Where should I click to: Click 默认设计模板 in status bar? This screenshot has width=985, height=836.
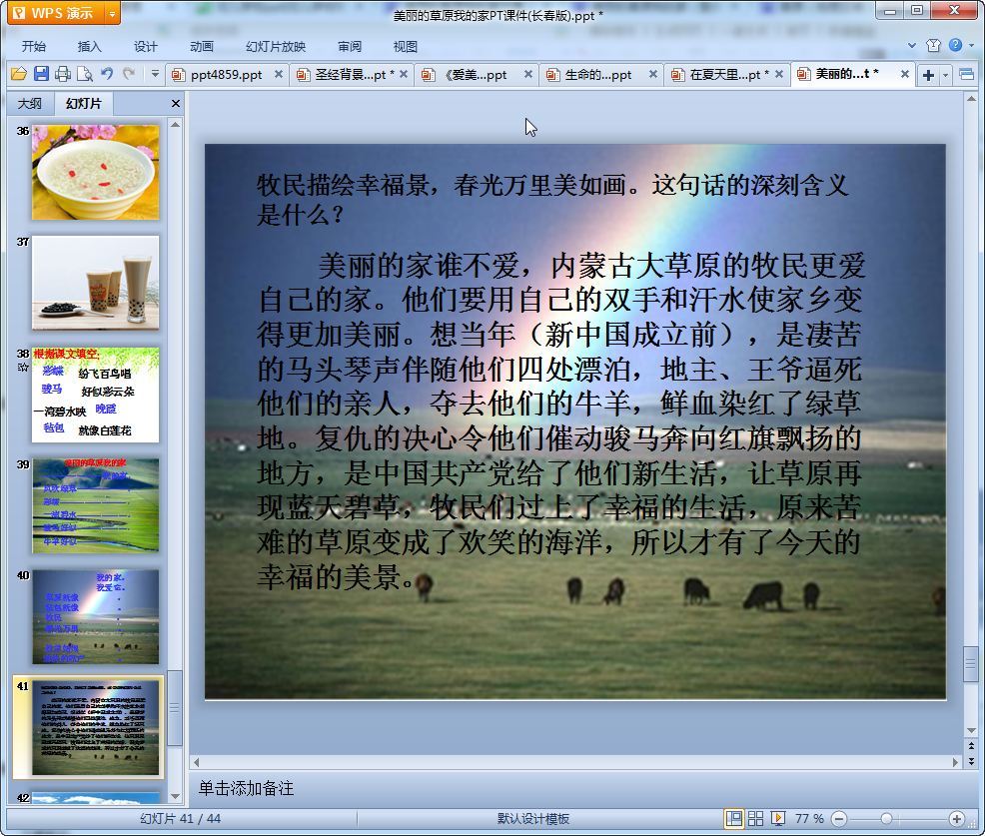(533, 819)
